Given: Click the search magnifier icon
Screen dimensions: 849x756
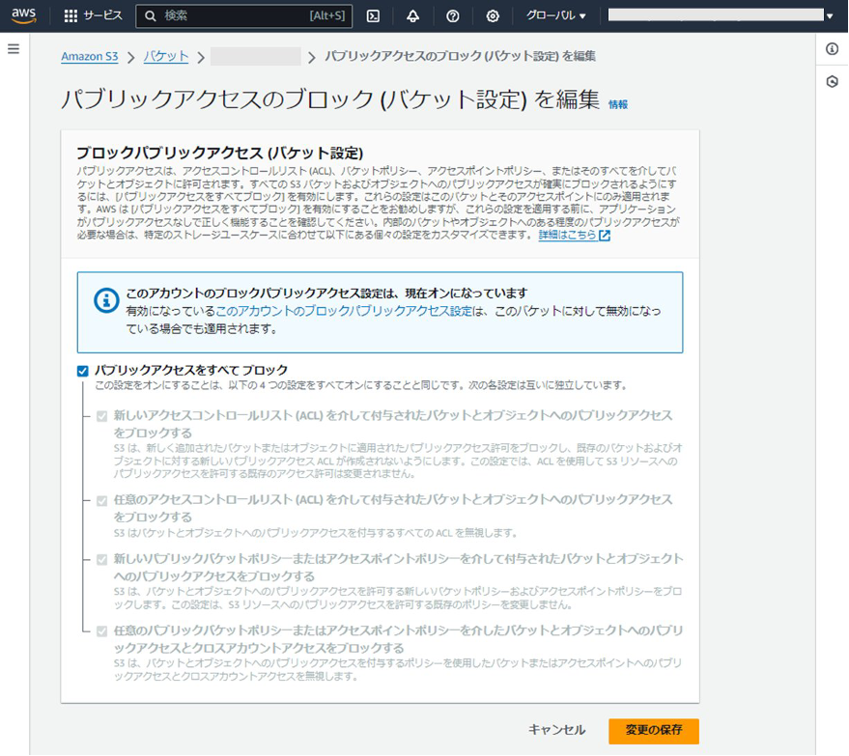Looking at the screenshot, I should coord(151,16).
